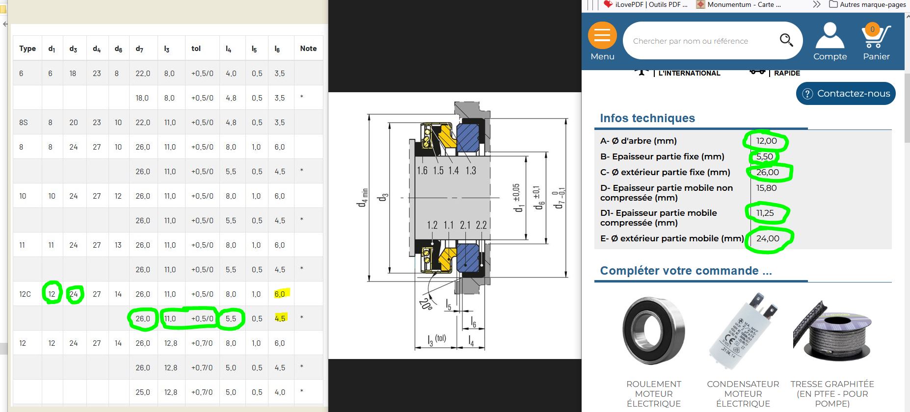Click the Monumentum bookmark favicon
The height and width of the screenshot is (412, 910).
(x=701, y=4)
